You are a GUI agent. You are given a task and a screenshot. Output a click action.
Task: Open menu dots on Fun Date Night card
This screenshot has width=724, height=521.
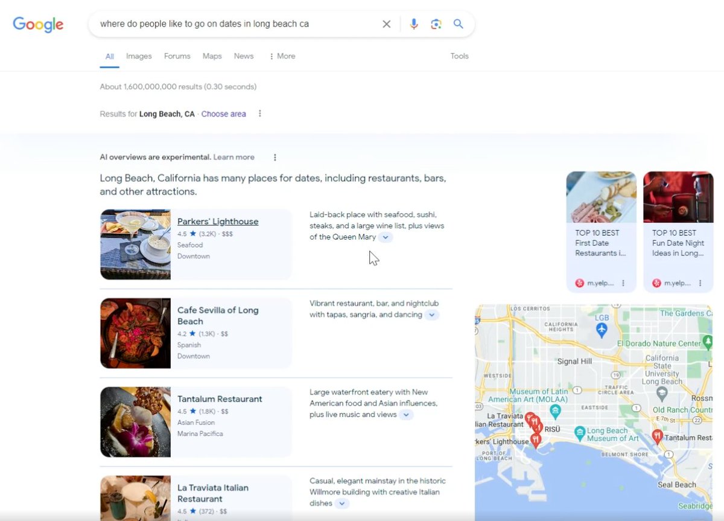point(700,283)
